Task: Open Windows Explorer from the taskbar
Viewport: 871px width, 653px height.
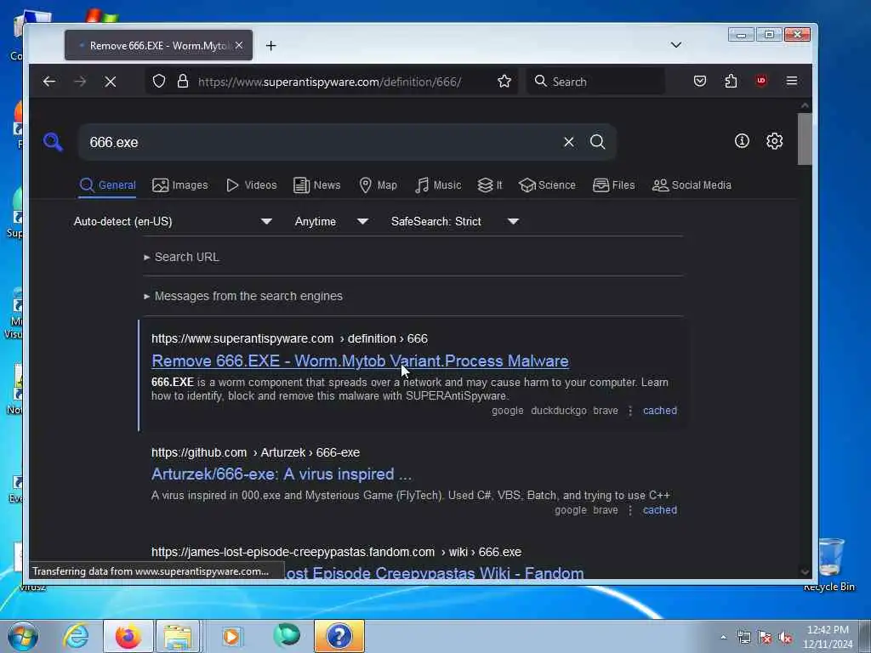Action: [178, 636]
